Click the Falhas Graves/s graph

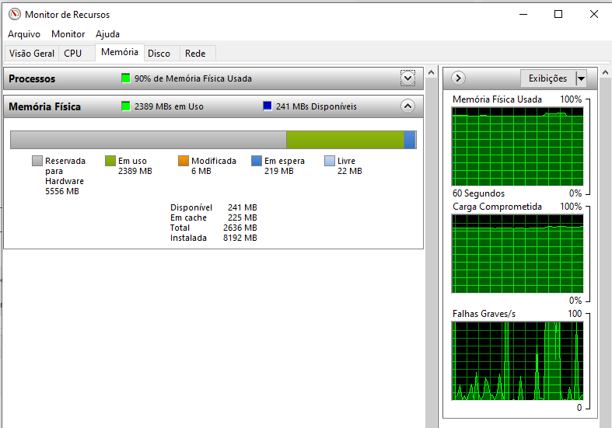[x=518, y=361]
